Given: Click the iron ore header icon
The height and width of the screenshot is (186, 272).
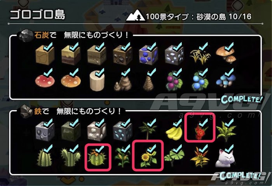Looking at the screenshot, I should 26,112.
